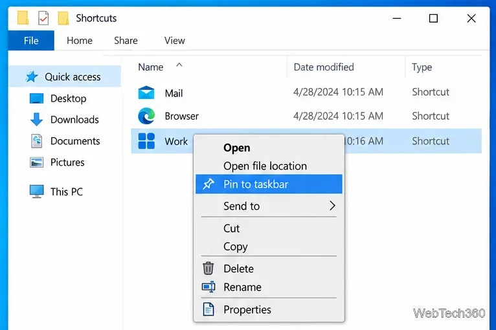496x330 pixels.
Task: Select the Work file name
Action: 176,141
